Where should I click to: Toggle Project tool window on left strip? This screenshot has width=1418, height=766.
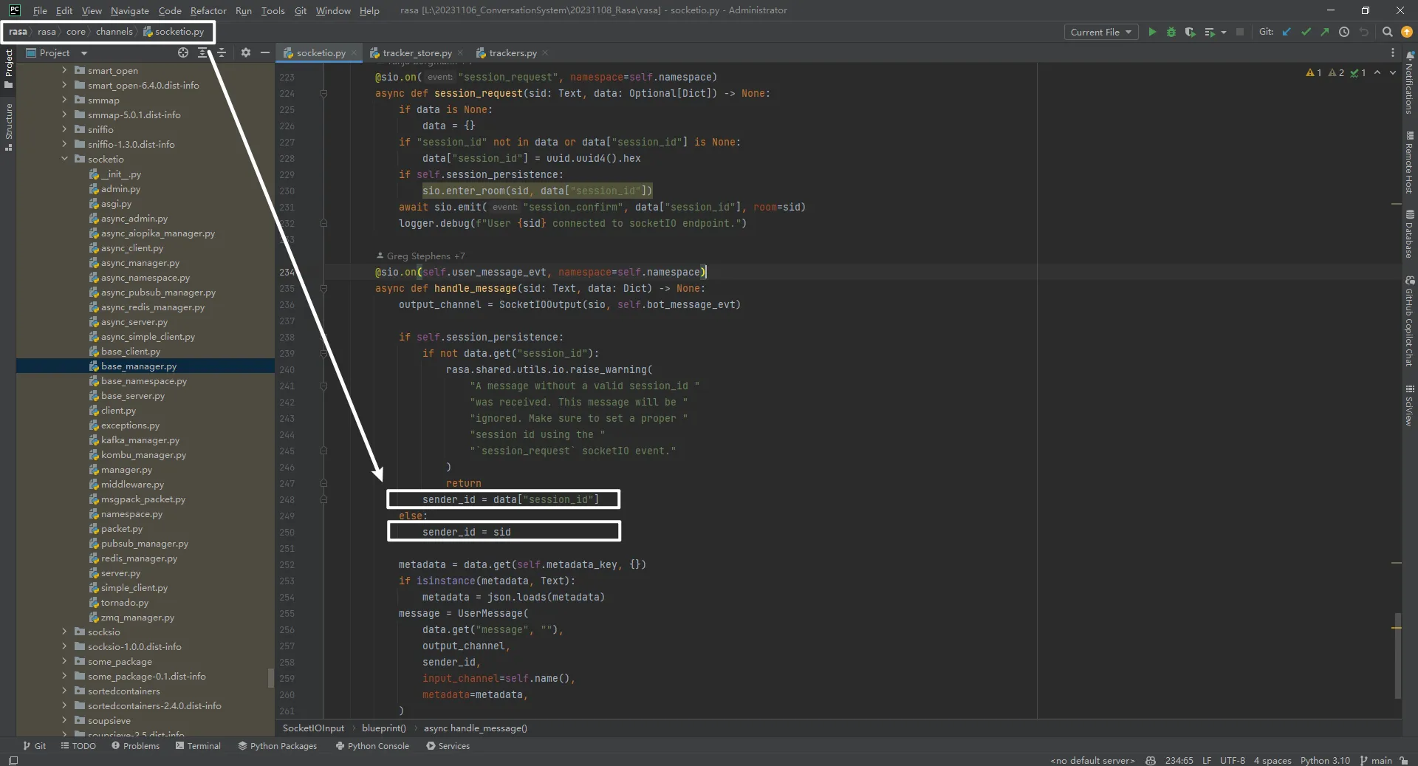point(9,69)
